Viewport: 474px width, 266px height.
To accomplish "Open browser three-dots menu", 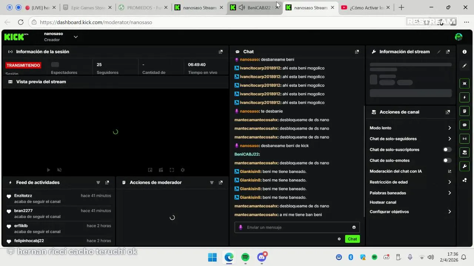I will pyautogui.click(x=466, y=22).
